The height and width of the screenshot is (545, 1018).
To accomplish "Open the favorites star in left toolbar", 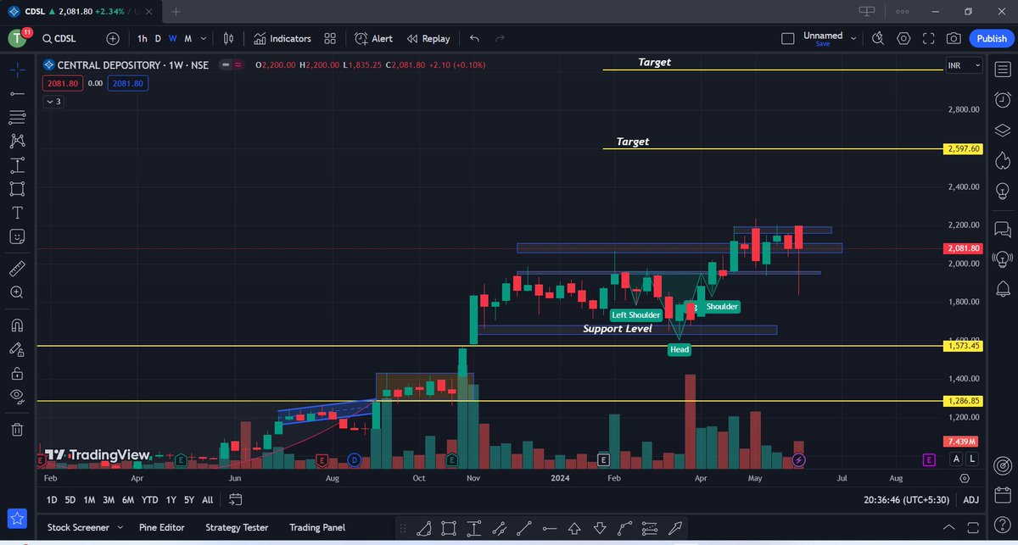I will click(x=17, y=518).
